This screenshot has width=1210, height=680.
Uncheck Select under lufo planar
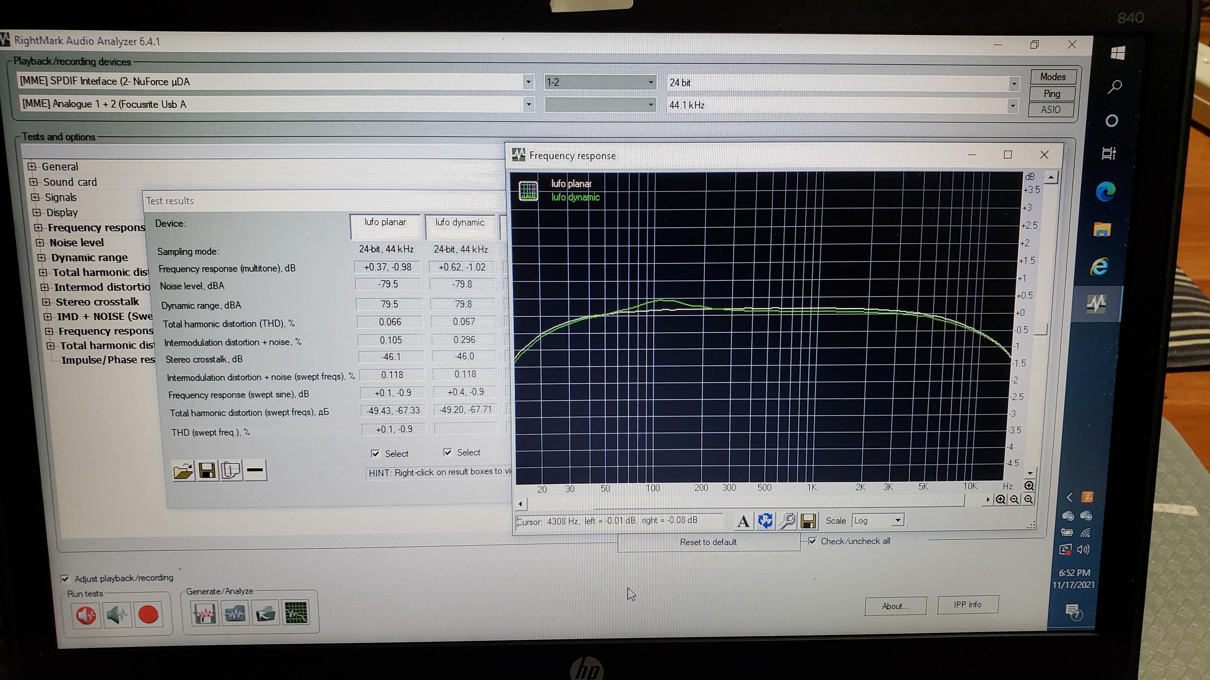tap(375, 453)
